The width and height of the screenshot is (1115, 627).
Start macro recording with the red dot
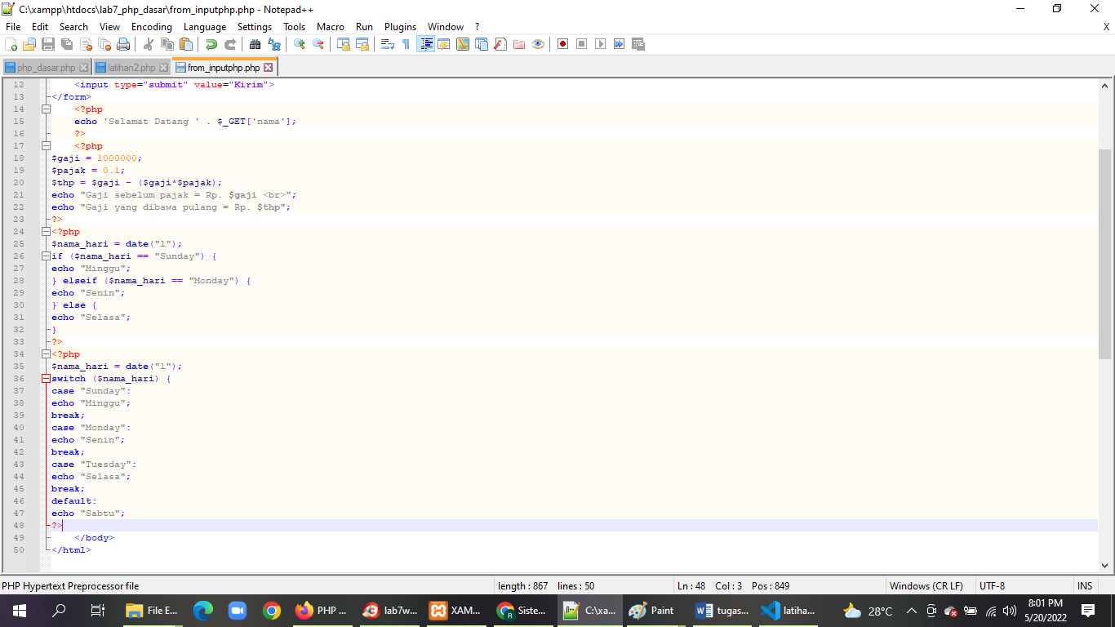pos(562,44)
